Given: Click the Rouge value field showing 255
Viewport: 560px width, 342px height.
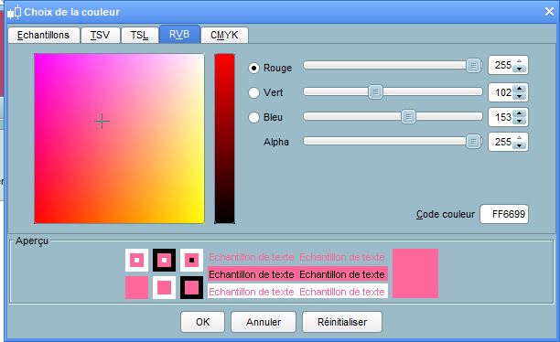Looking at the screenshot, I should tap(501, 65).
